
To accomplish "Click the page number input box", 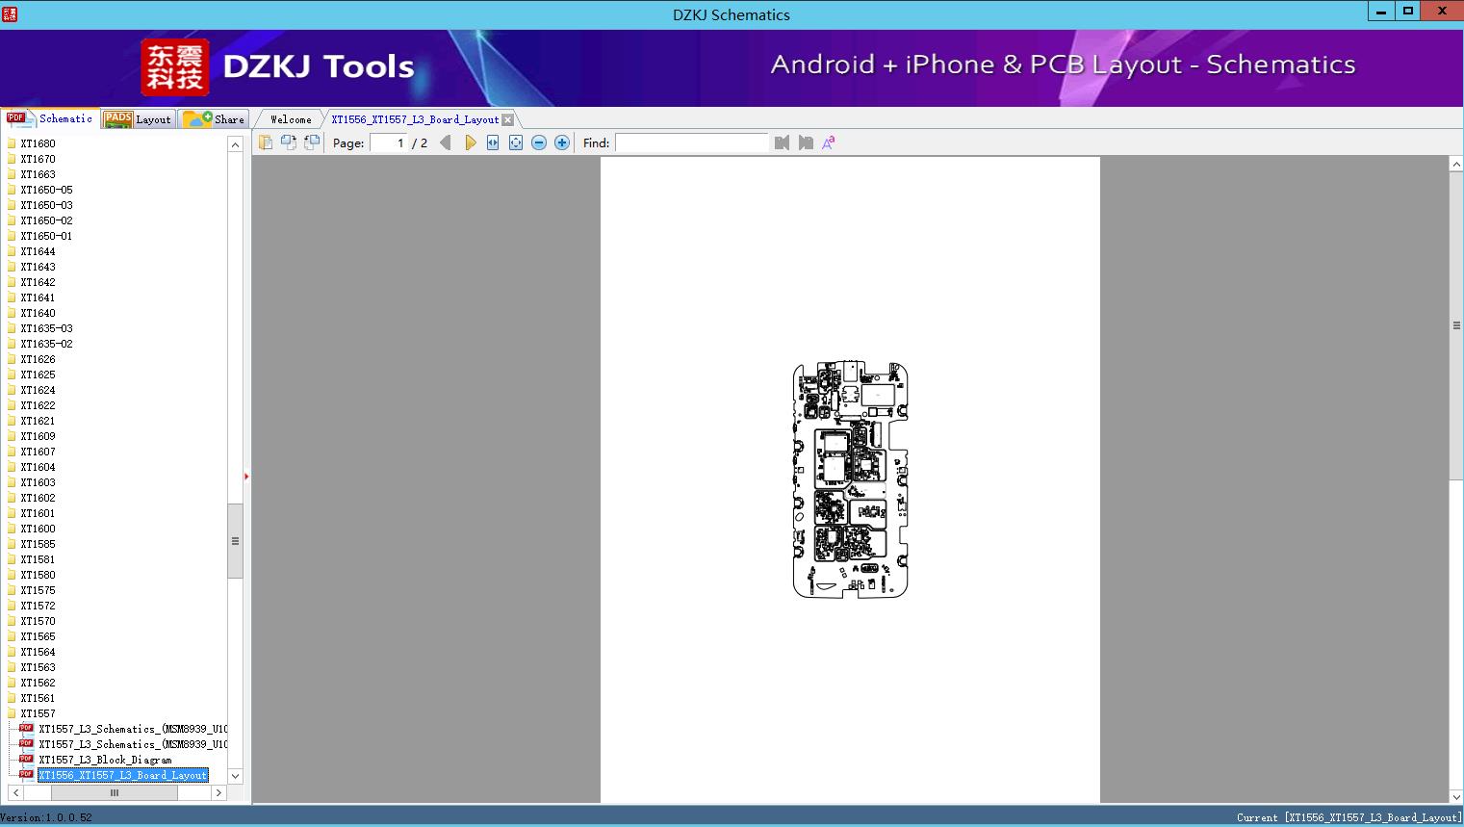I will point(389,142).
